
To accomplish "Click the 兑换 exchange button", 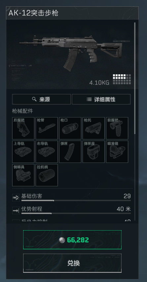I will (x=72, y=263).
